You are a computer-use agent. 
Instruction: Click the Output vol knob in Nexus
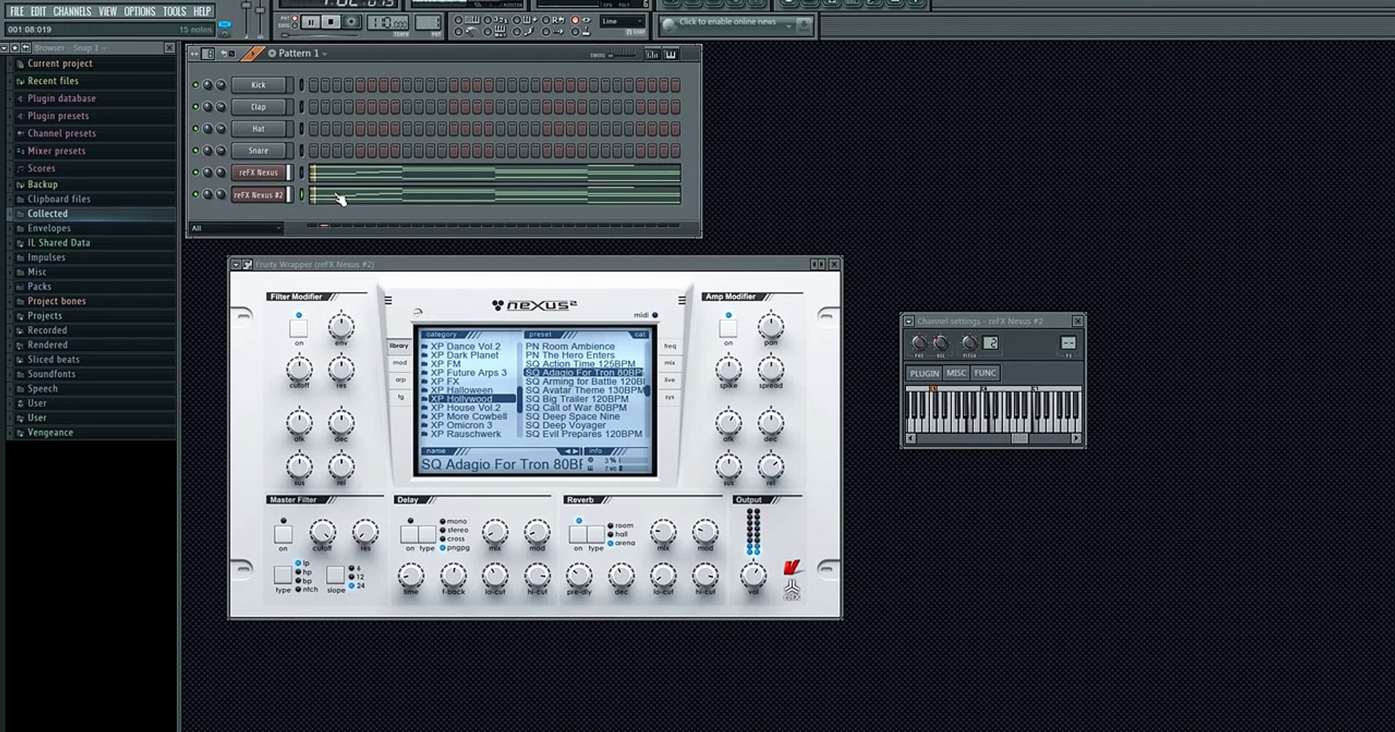pyautogui.click(x=753, y=575)
